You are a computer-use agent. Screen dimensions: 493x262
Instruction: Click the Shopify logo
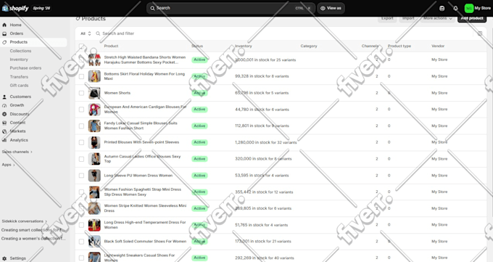(15, 8)
